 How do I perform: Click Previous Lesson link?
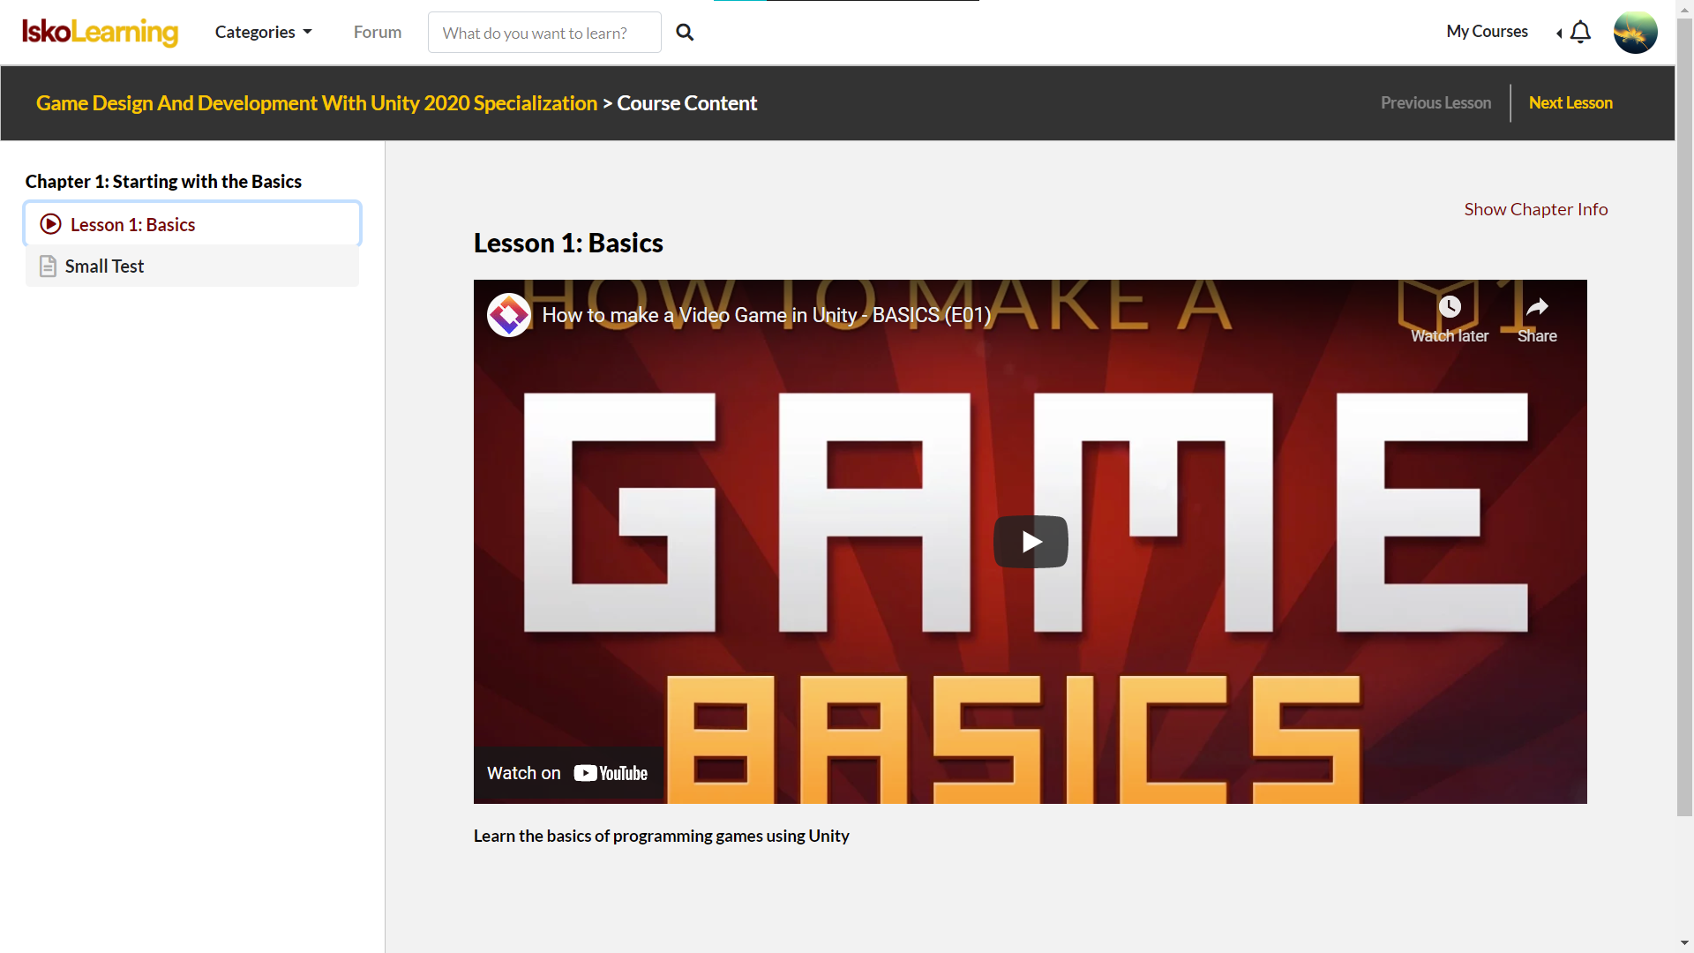[1435, 103]
